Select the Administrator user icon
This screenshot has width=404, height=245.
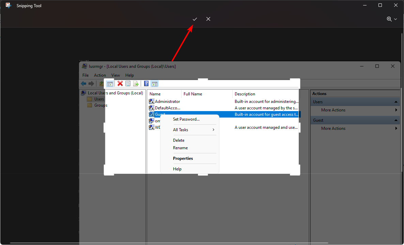(x=151, y=101)
